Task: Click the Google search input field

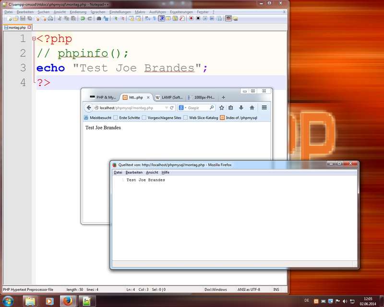Action: click(198, 108)
